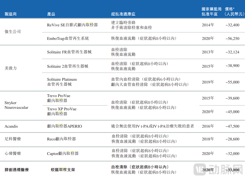This screenshot has width=245, height=178.
Task: Select product Solitaire Platinum 血管再生器械
Action: tap(62, 82)
